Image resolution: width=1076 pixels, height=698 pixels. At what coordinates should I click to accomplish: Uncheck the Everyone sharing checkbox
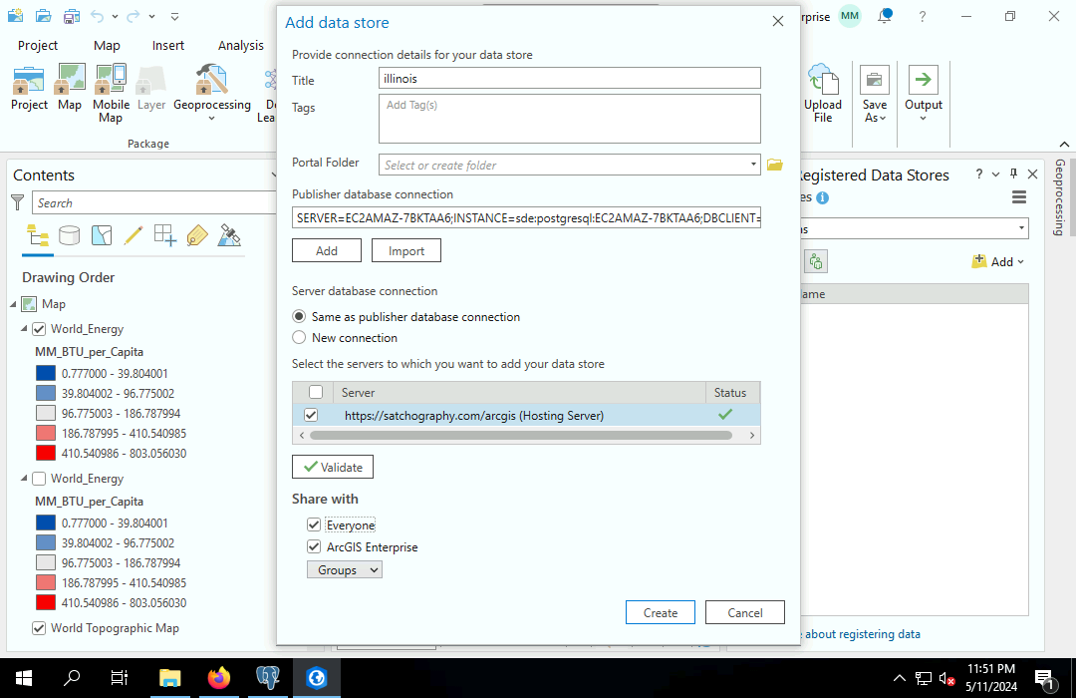pos(315,524)
